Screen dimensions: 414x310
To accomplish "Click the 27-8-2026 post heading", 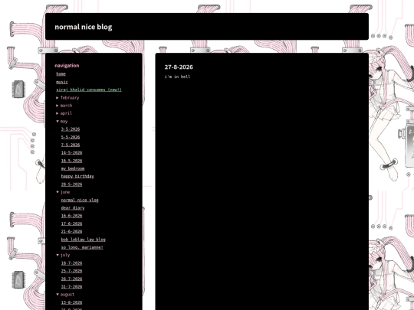I will pyautogui.click(x=179, y=67).
